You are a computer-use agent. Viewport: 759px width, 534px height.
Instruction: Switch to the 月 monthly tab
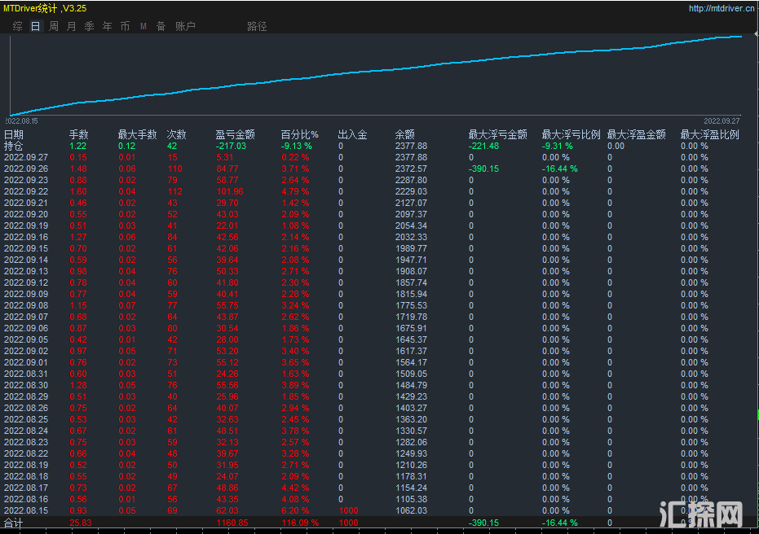72,26
